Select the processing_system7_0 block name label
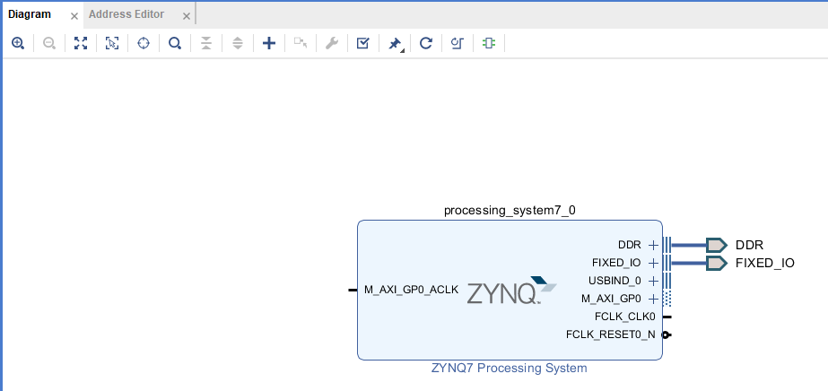The image size is (828, 391). [510, 211]
